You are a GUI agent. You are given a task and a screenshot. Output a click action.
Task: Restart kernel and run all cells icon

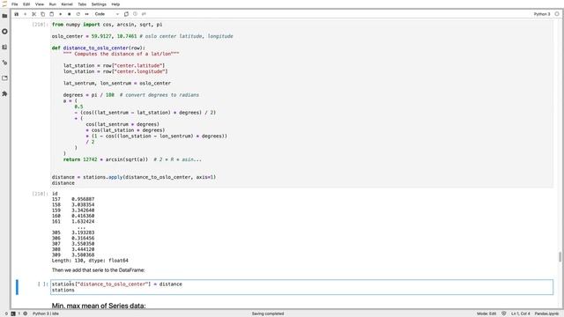86,14
